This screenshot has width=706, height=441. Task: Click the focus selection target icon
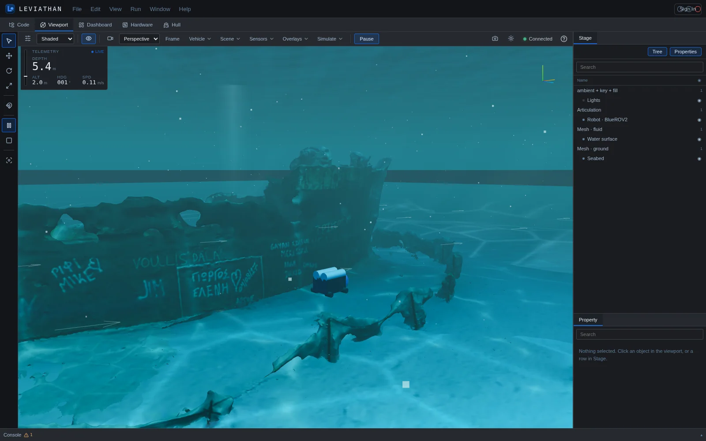9,160
